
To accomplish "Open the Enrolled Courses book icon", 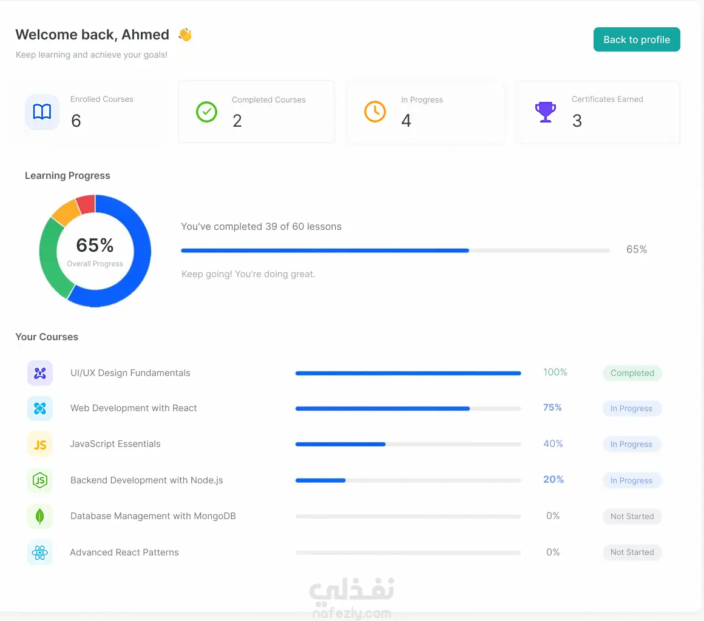I will tap(42, 112).
